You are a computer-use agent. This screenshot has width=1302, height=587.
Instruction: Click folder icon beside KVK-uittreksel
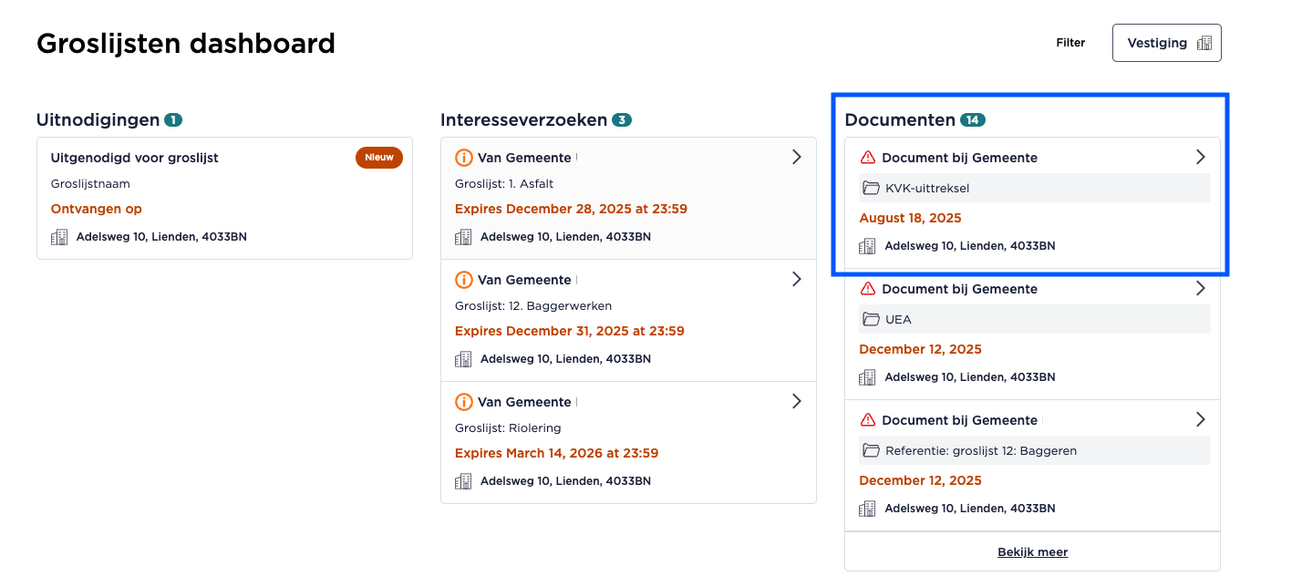tap(871, 189)
